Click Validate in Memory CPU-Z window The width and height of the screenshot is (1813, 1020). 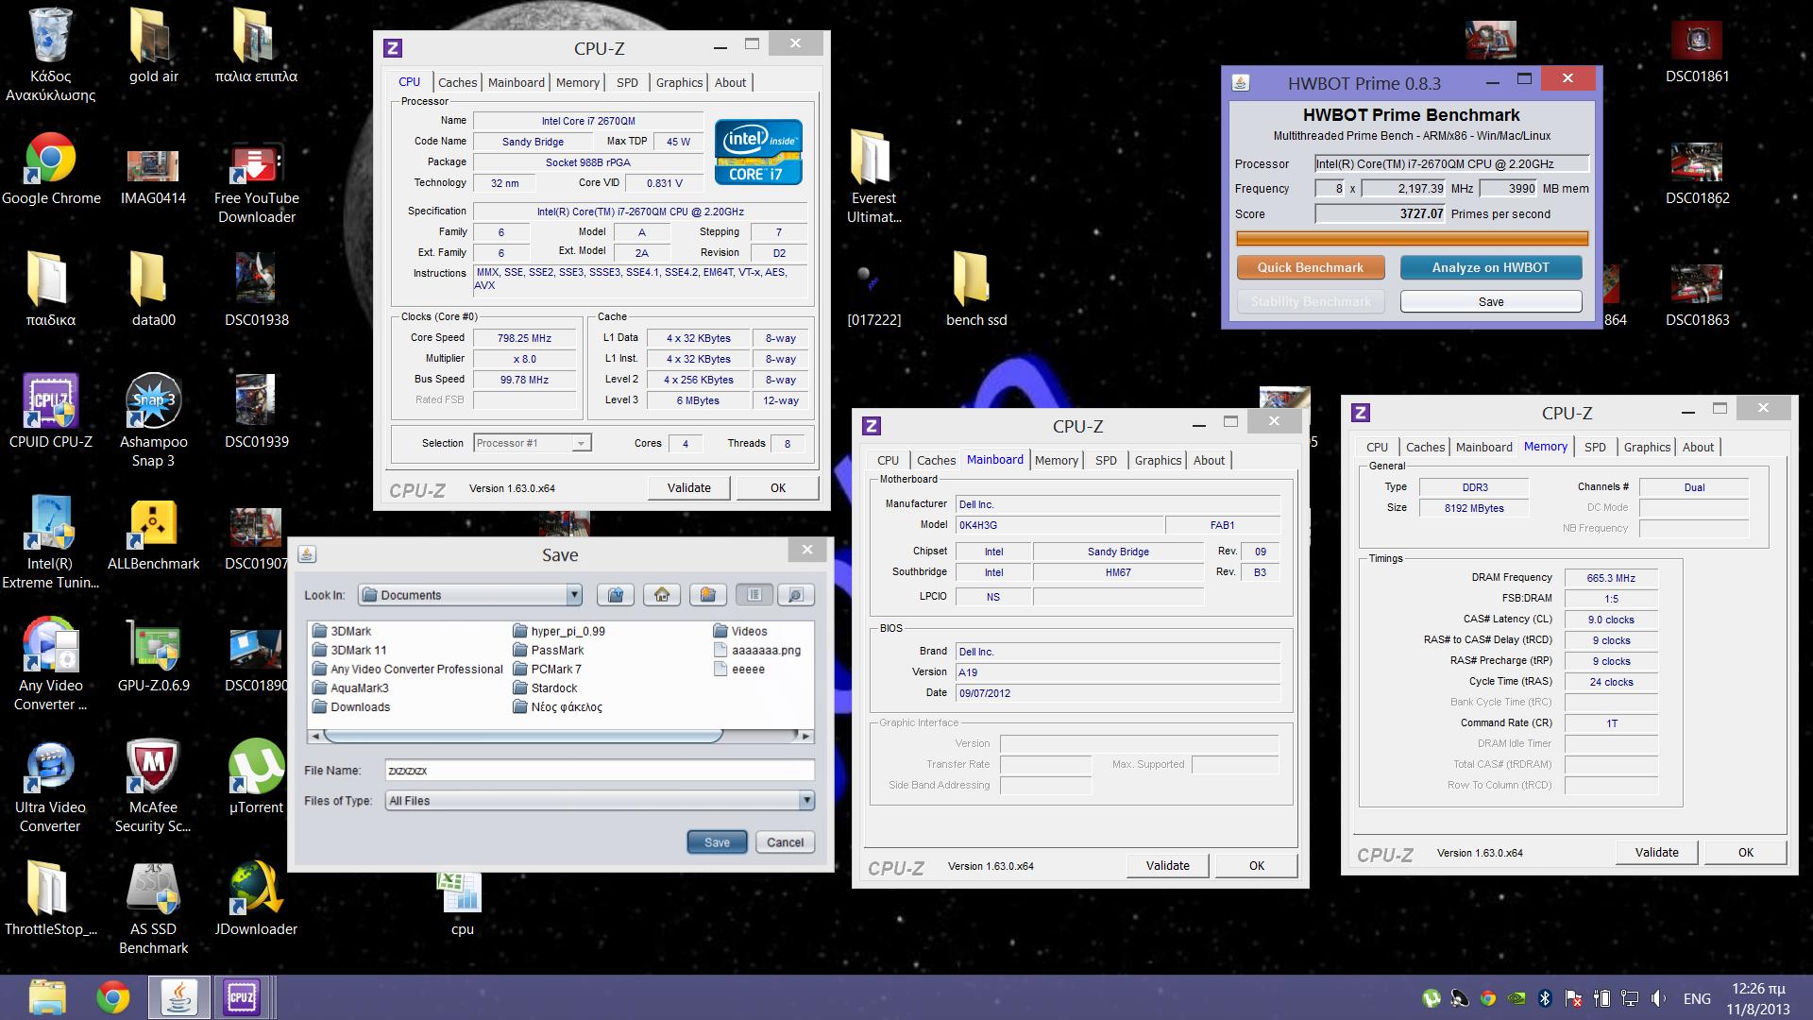click(x=1656, y=852)
